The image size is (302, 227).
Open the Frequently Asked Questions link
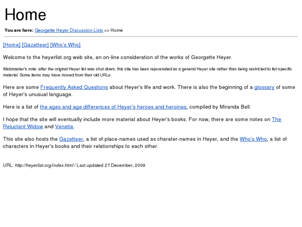tap(74, 87)
